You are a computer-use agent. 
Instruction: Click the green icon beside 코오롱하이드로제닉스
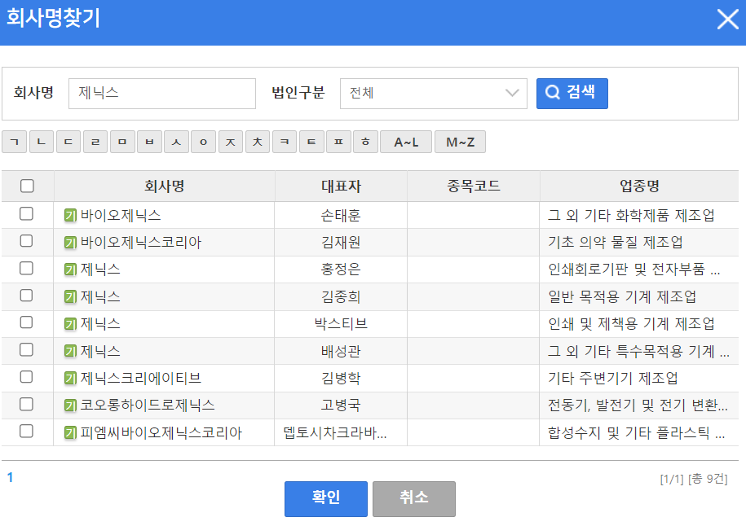[70, 405]
